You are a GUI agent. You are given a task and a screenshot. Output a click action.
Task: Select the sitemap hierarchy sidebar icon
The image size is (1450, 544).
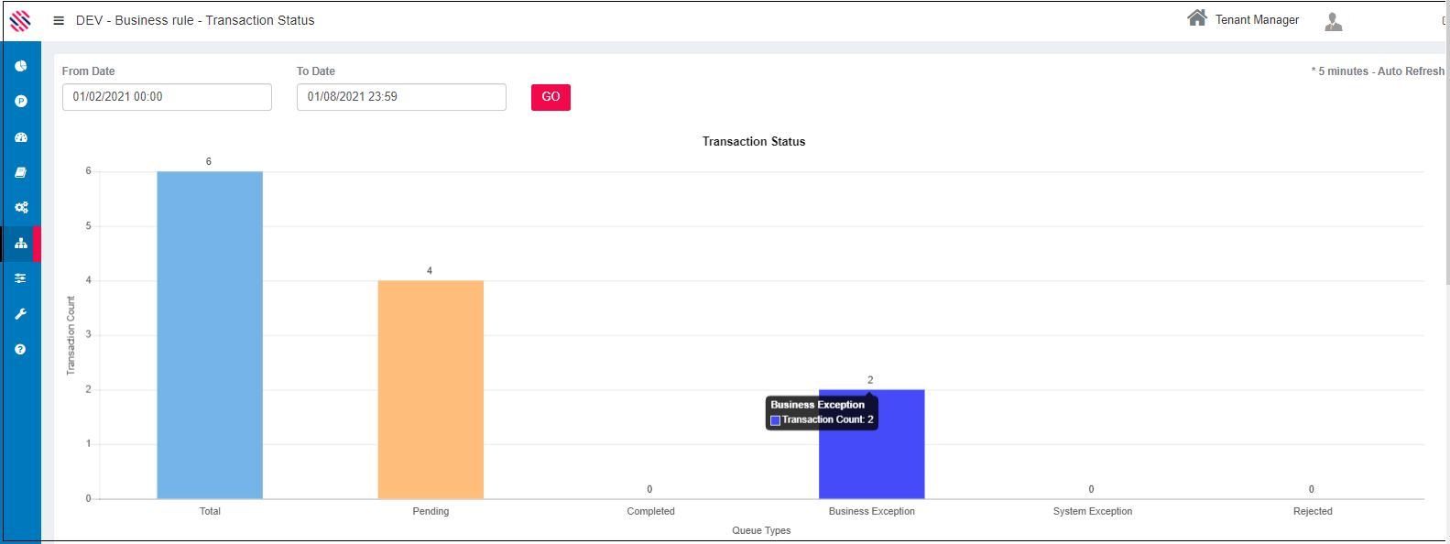20,244
